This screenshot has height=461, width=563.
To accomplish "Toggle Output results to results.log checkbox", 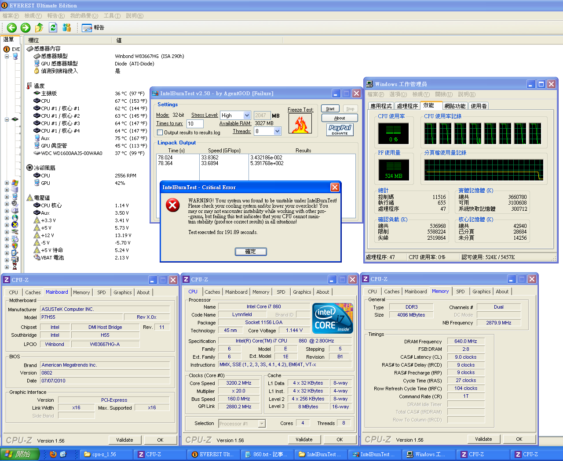I will coord(160,132).
